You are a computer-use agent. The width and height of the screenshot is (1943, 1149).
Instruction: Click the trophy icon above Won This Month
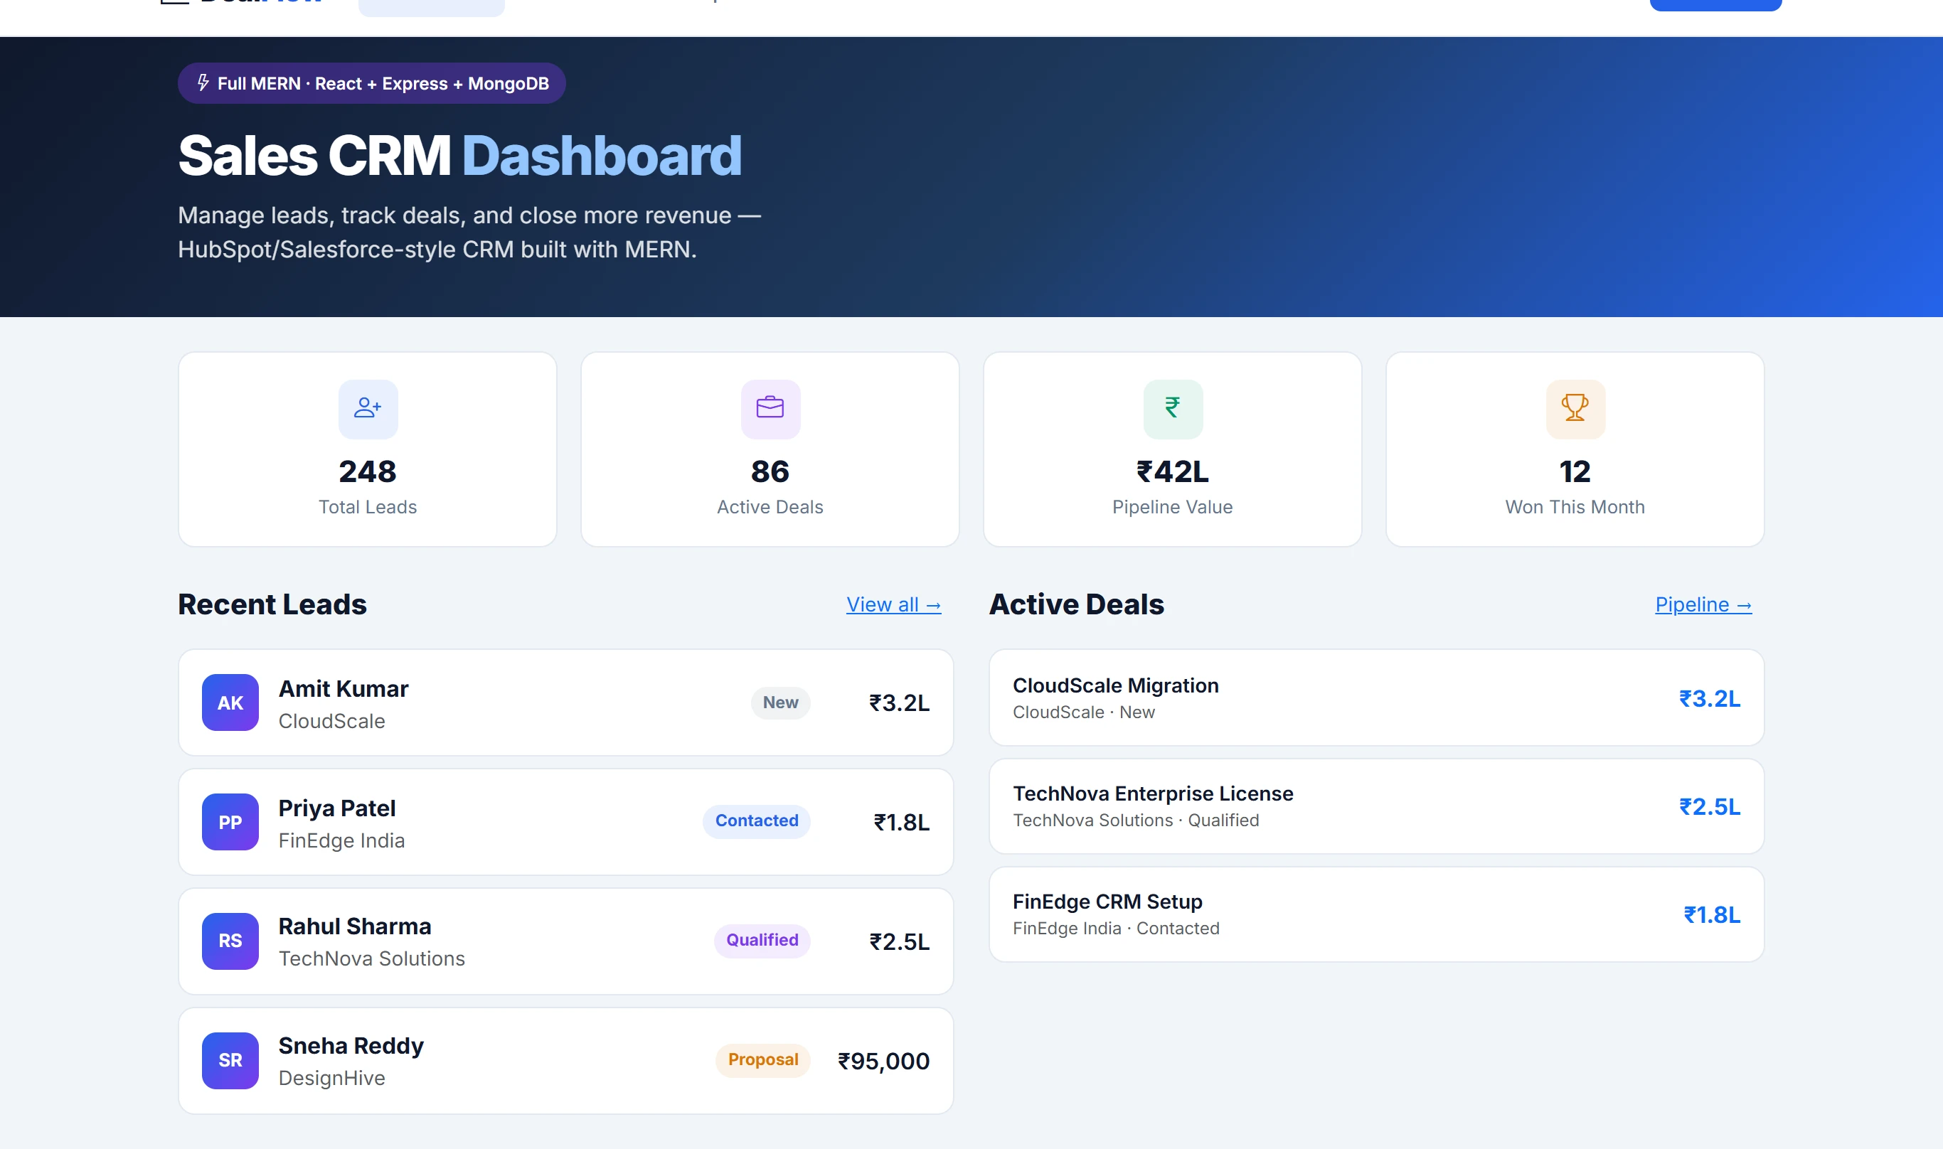(x=1575, y=408)
